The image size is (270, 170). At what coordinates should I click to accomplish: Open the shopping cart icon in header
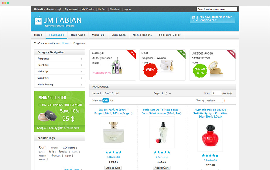point(195,18)
